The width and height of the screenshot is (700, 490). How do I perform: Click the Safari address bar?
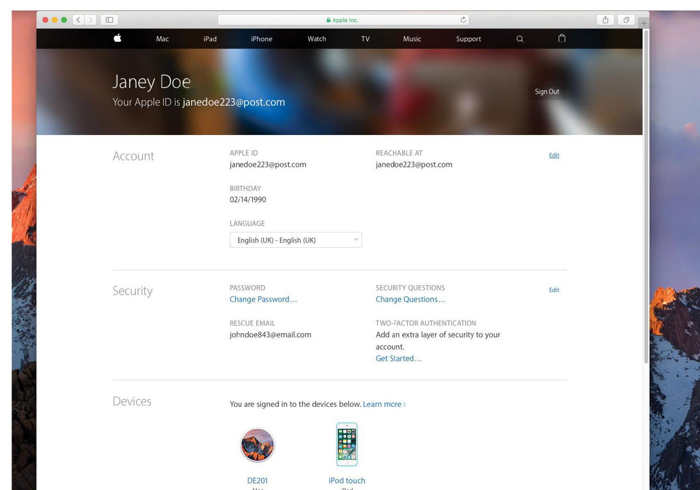[x=343, y=20]
